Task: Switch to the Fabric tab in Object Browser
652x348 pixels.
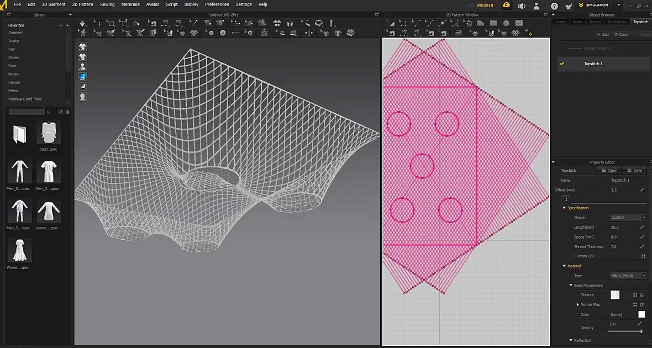Action: click(x=577, y=22)
